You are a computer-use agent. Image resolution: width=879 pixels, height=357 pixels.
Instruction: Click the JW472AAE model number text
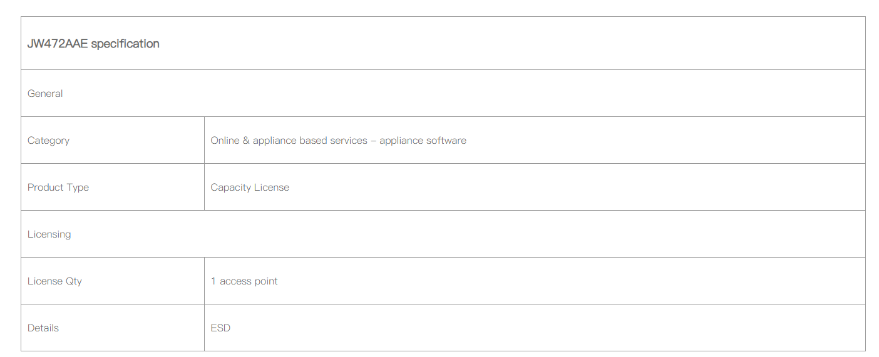pos(58,44)
